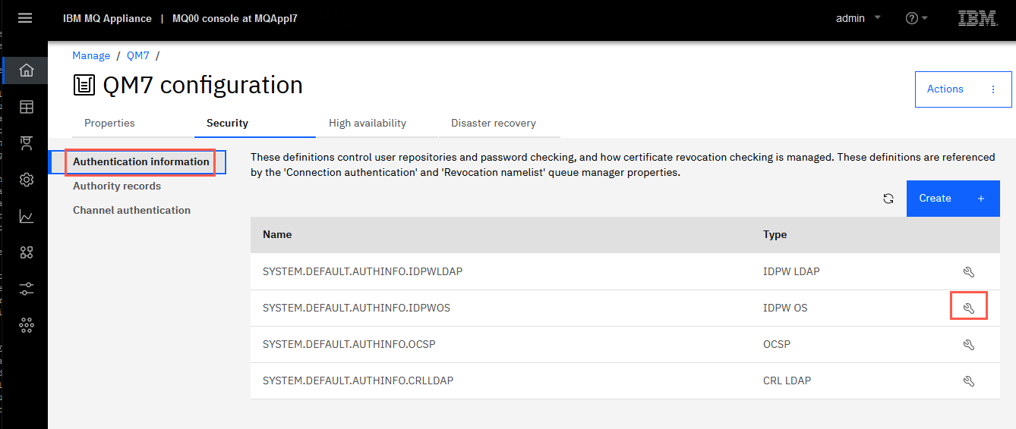Open the four-circles sidebar icon

pos(26,252)
